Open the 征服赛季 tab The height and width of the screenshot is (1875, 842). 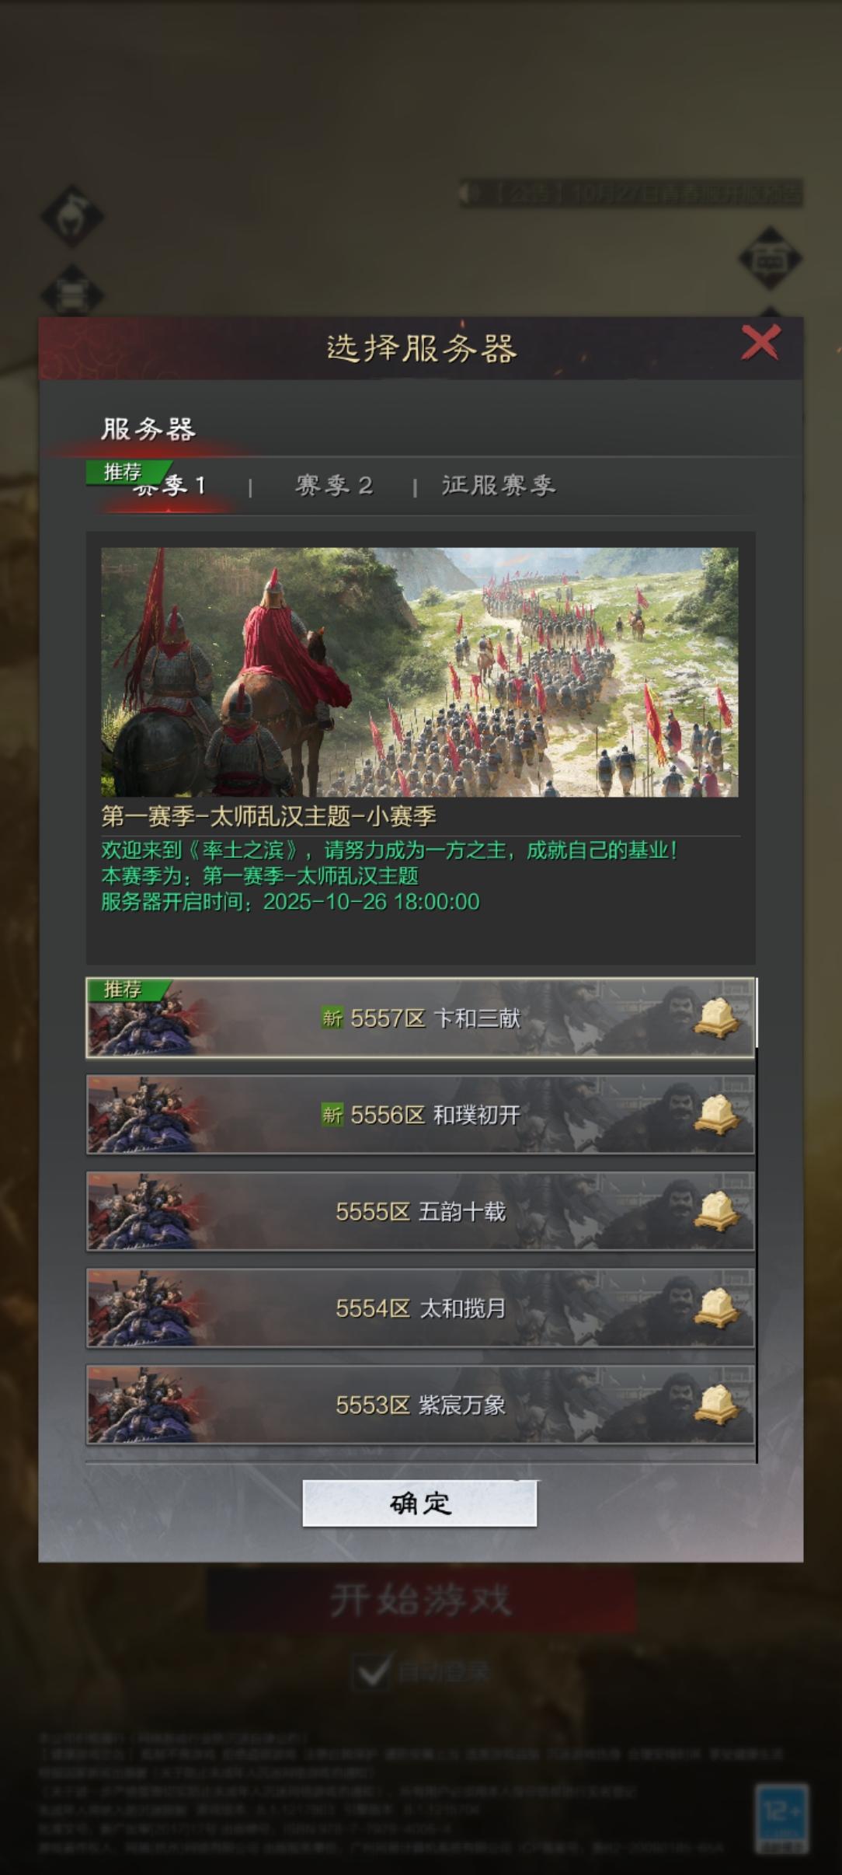tap(499, 486)
